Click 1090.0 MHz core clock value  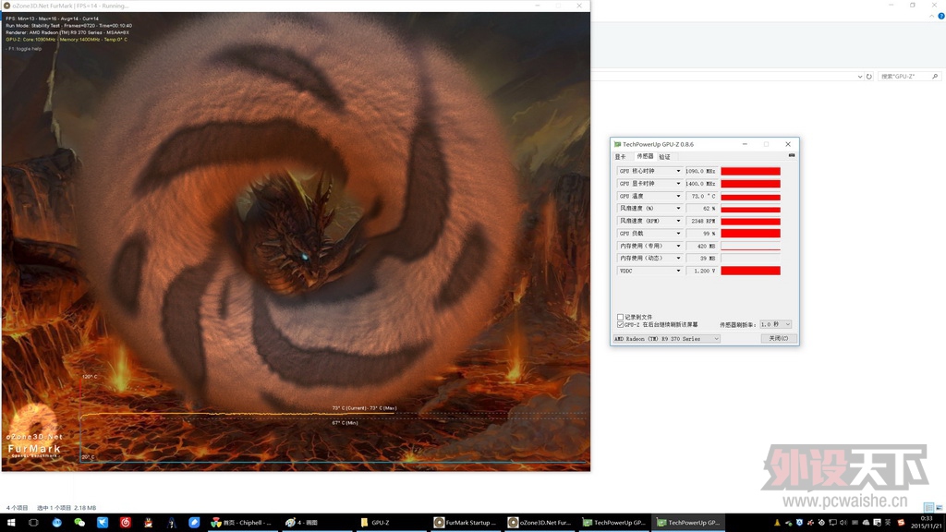701,171
